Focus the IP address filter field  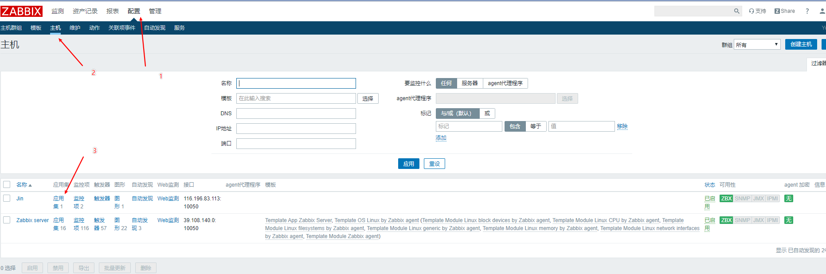coord(296,129)
